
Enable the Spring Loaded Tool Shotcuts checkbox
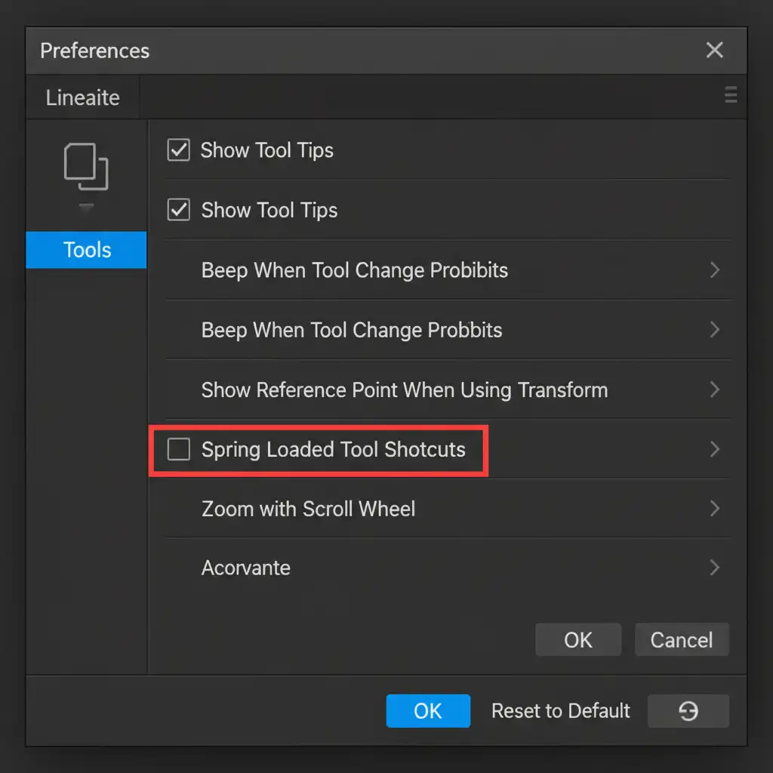pos(179,450)
